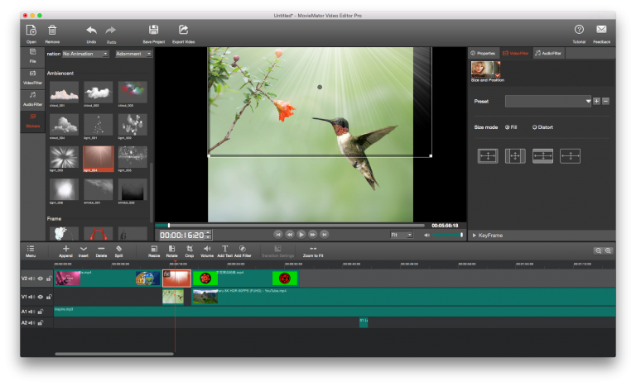Hide the V1 video track
636x386 pixels.
[x=40, y=297]
